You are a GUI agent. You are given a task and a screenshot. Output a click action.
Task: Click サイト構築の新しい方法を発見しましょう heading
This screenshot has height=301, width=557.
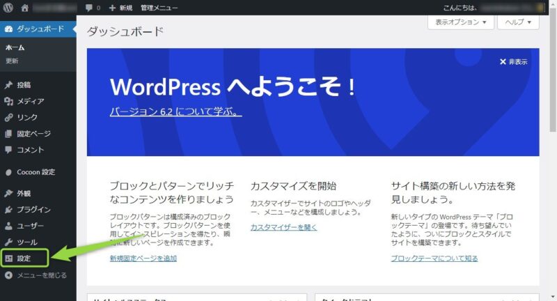click(x=453, y=192)
